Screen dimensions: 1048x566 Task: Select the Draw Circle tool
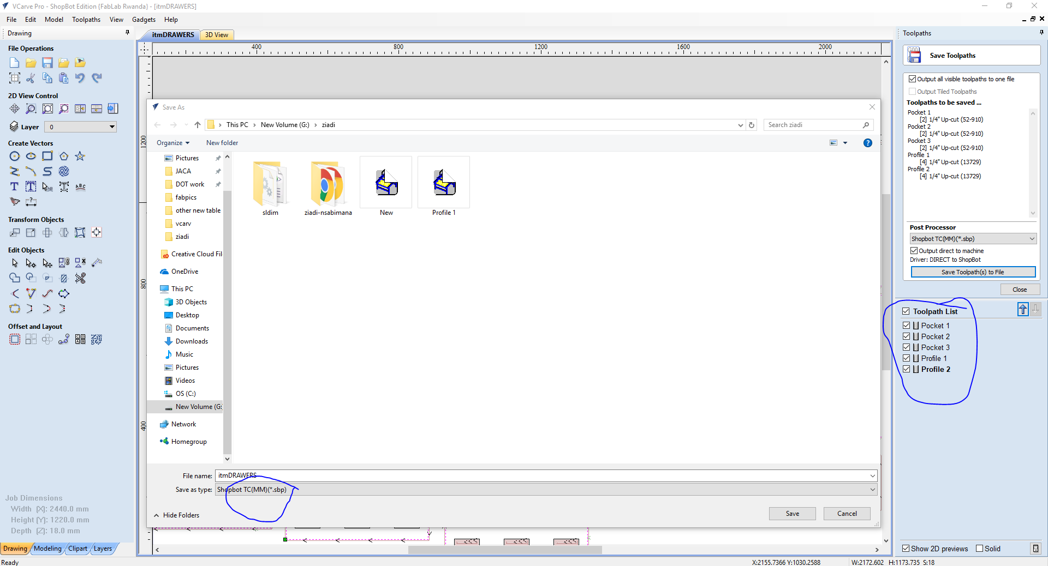[x=15, y=156]
